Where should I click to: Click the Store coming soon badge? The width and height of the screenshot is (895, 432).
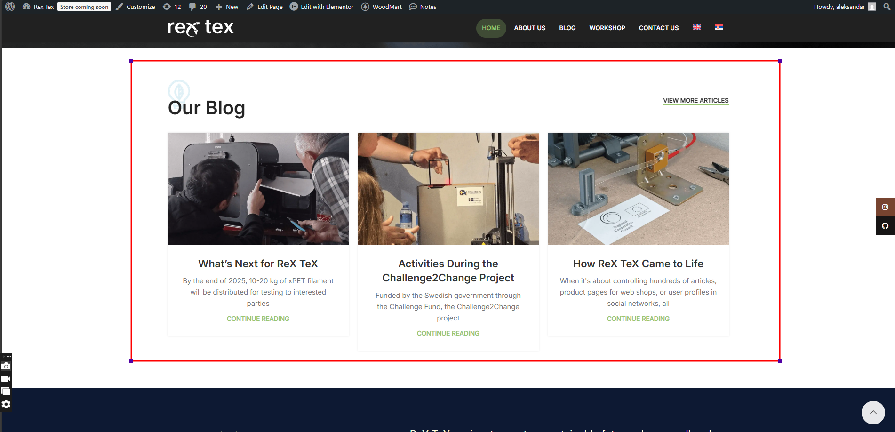pos(84,7)
